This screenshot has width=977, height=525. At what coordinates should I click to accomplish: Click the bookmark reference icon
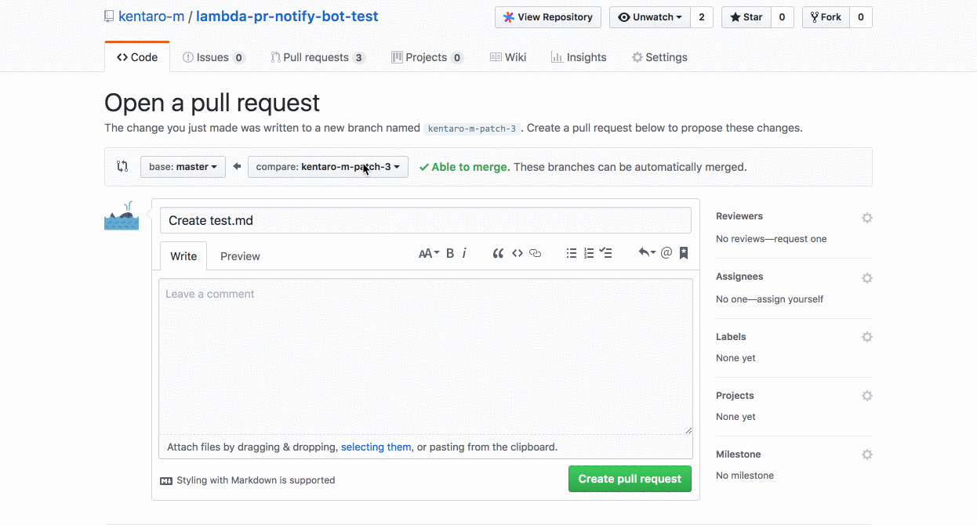[684, 253]
